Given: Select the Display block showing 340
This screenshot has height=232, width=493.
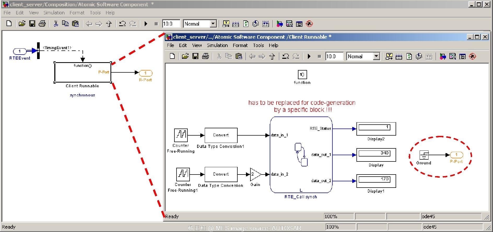Looking at the screenshot, I should pos(376,155).
